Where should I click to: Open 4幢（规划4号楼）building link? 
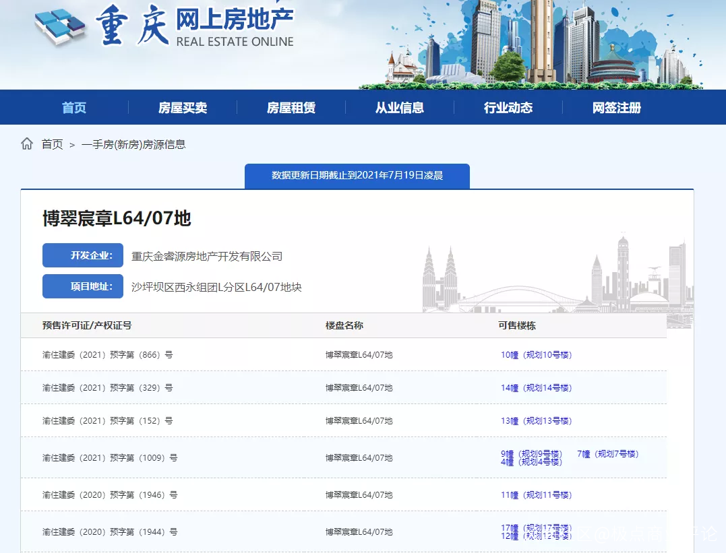click(532, 462)
